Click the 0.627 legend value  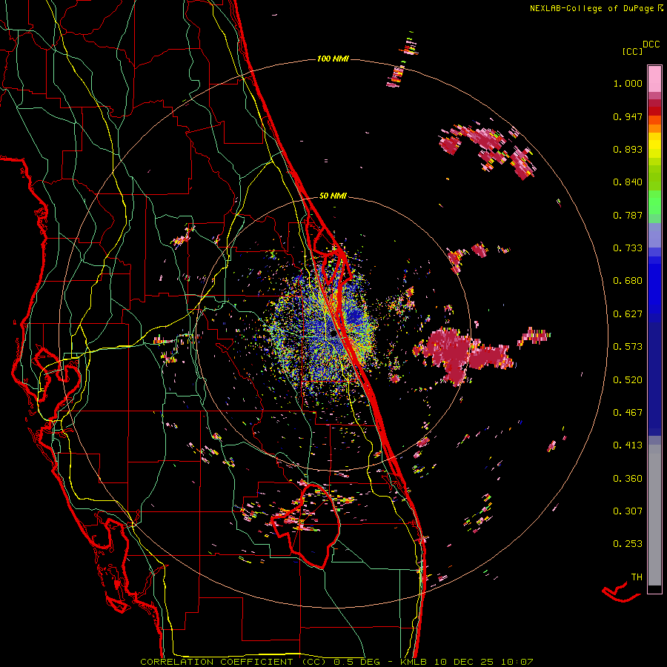(x=628, y=314)
